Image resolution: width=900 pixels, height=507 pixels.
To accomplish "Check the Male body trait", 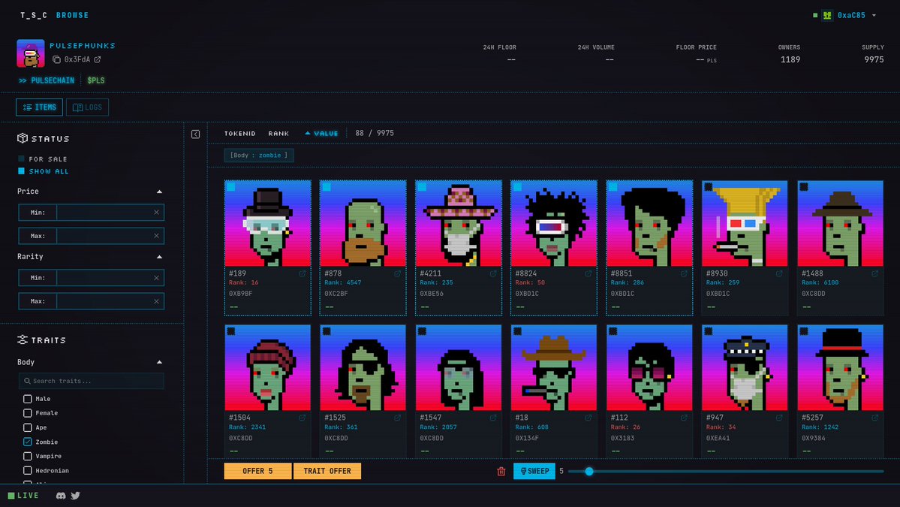I will pos(28,399).
